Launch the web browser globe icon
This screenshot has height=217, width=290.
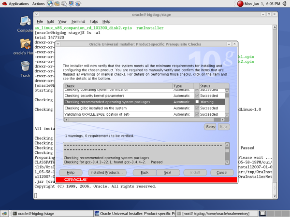click(x=50, y=3)
